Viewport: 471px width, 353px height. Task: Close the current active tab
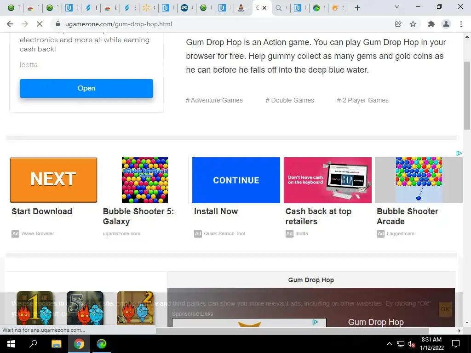(x=264, y=8)
